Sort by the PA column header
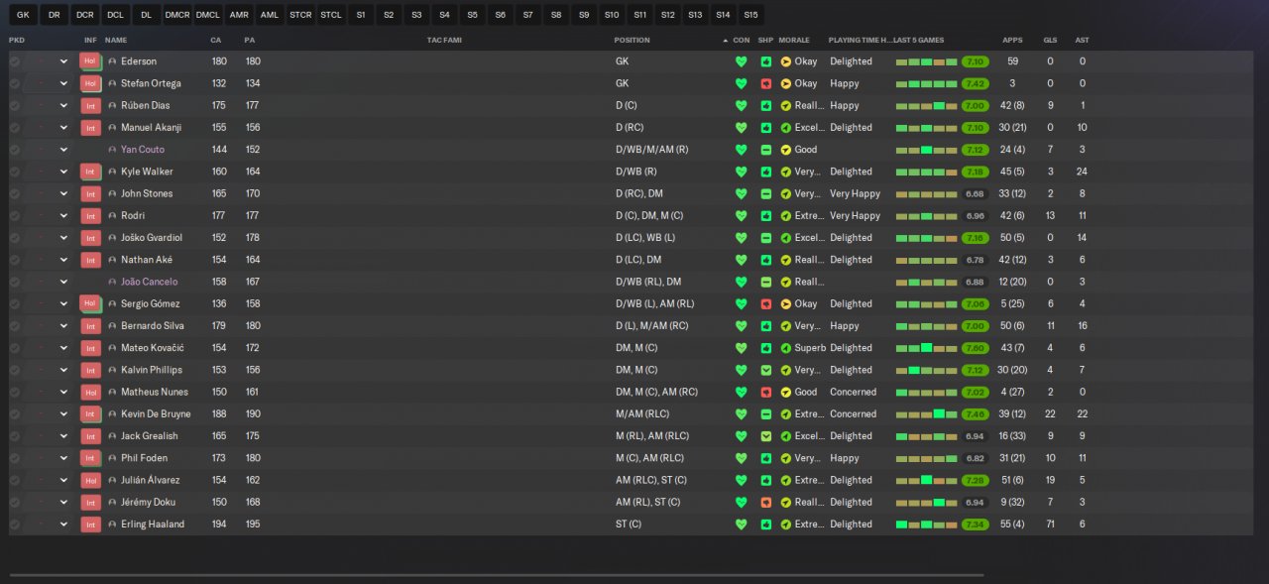 point(249,40)
